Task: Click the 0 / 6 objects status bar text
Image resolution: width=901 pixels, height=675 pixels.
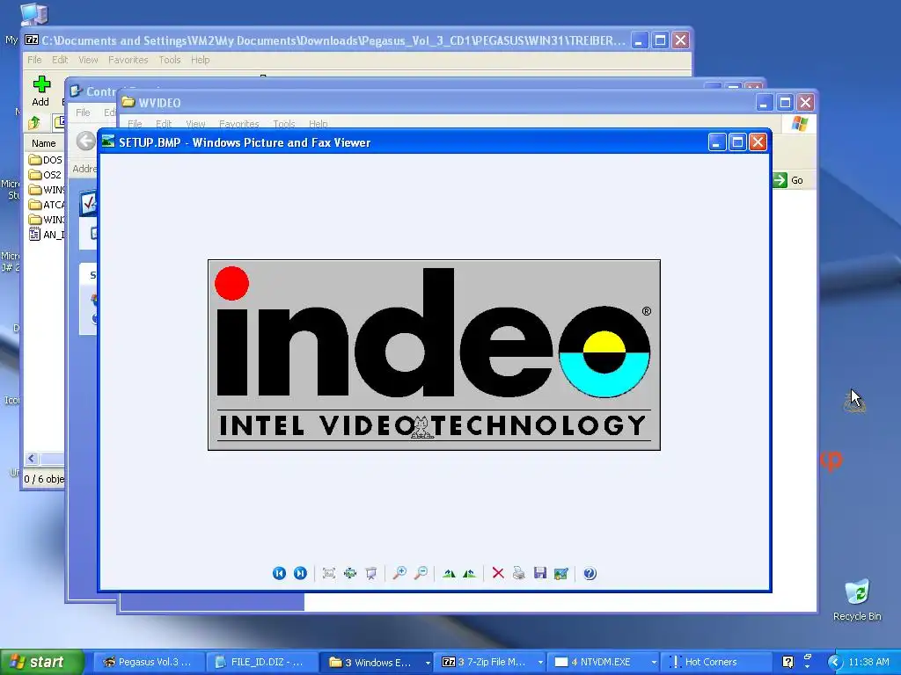Action: (44, 479)
